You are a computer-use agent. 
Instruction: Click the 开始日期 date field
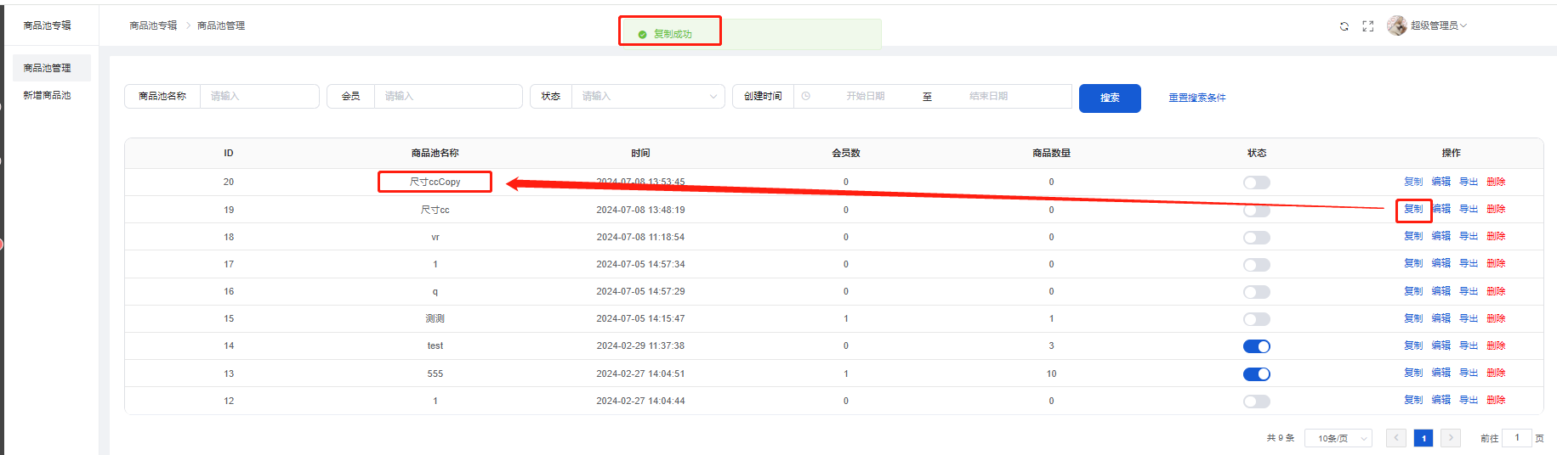865,96
